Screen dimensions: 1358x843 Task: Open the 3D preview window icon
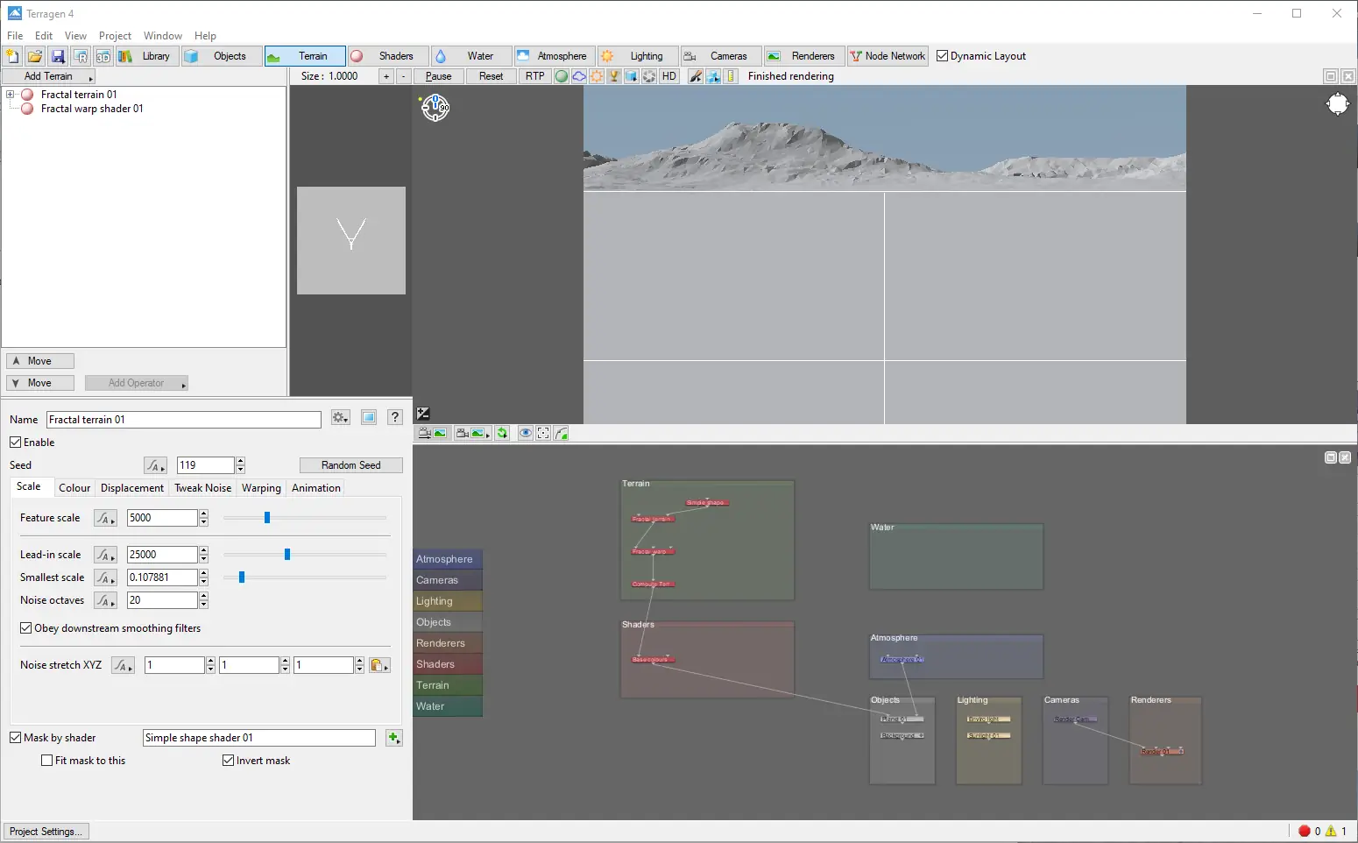pos(103,56)
